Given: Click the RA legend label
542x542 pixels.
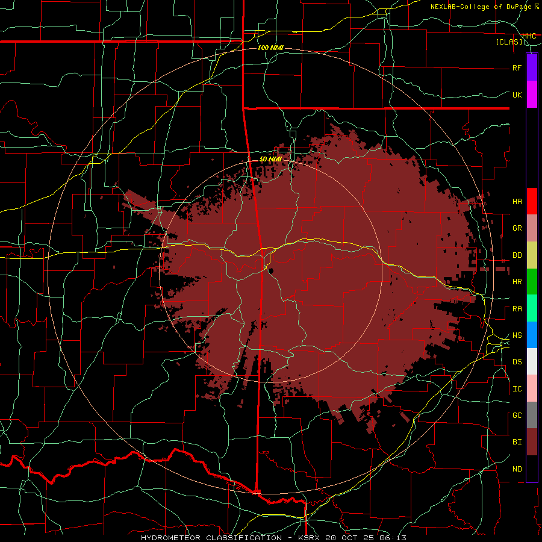Looking at the screenshot, I should 517,309.
